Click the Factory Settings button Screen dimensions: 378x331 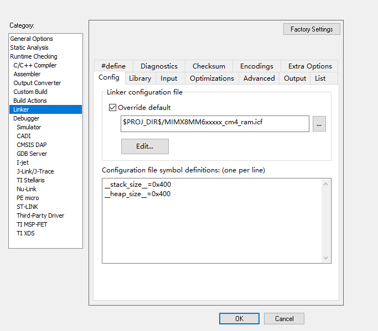312,29
